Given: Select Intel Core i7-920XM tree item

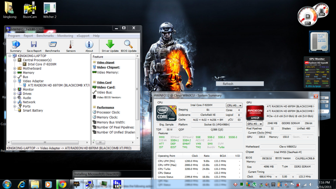Looking at the screenshot, I should click(42, 64).
